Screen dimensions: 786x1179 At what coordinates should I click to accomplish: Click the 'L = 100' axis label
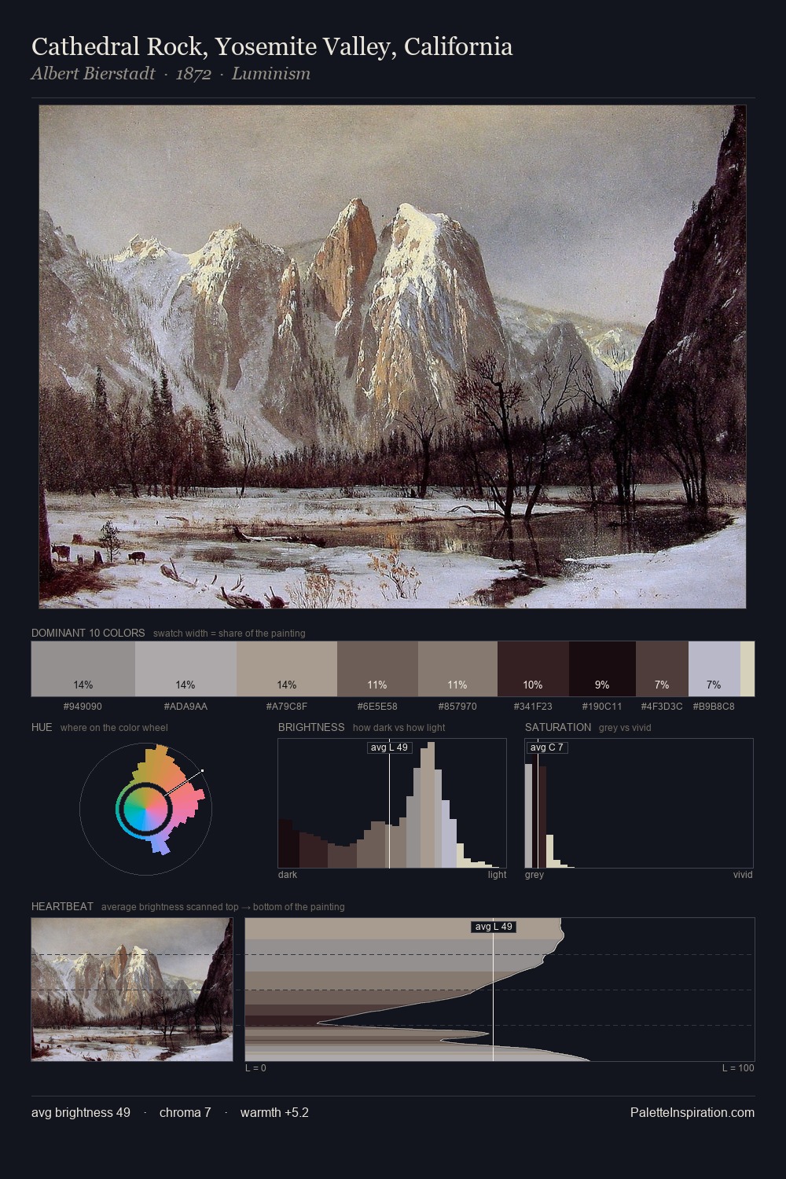(739, 1068)
